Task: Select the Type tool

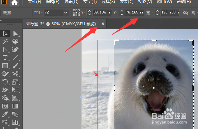Action: point(5,58)
